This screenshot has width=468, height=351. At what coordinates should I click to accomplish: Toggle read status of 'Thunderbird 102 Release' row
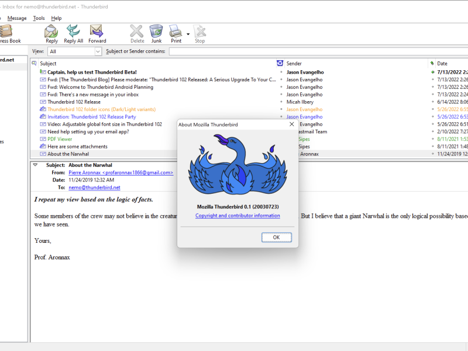coord(281,102)
